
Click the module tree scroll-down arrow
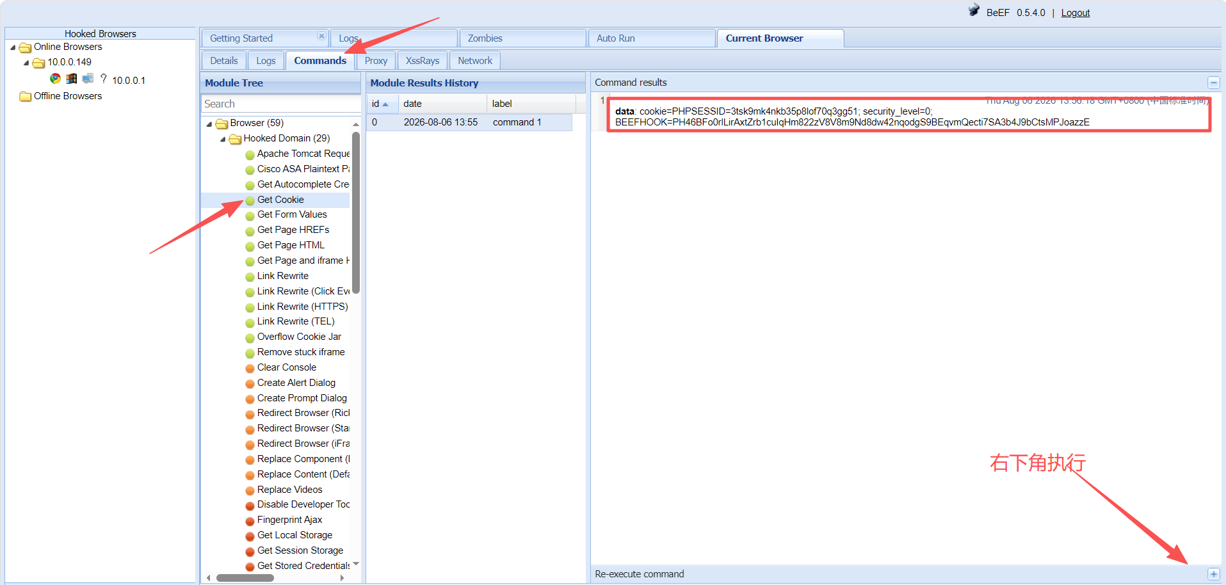(x=356, y=565)
